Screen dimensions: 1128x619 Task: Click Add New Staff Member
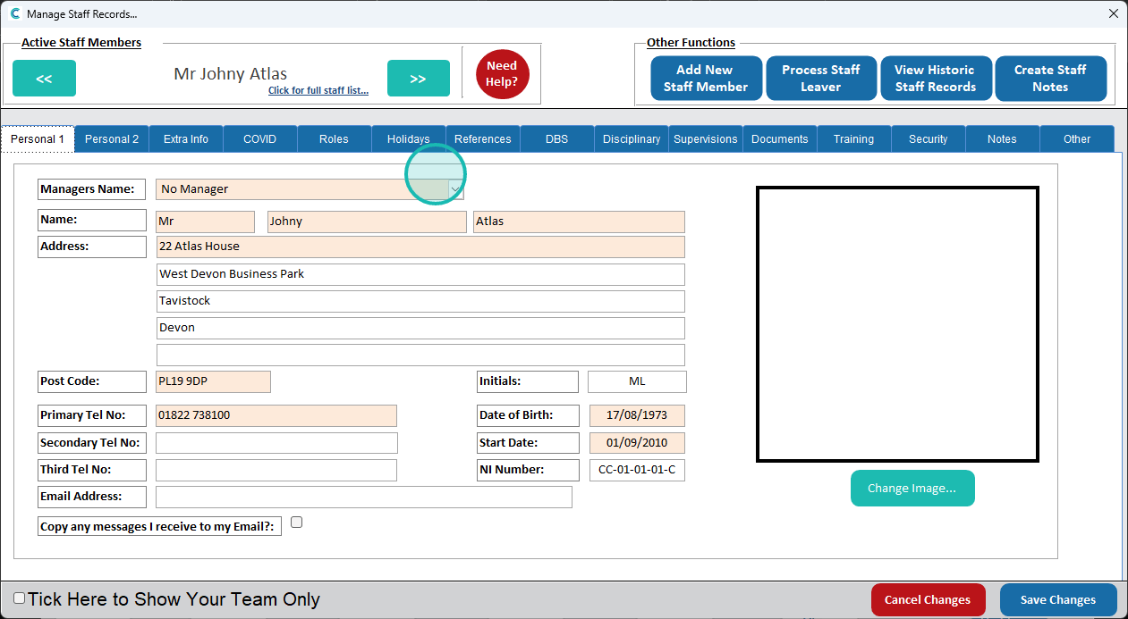click(x=706, y=79)
